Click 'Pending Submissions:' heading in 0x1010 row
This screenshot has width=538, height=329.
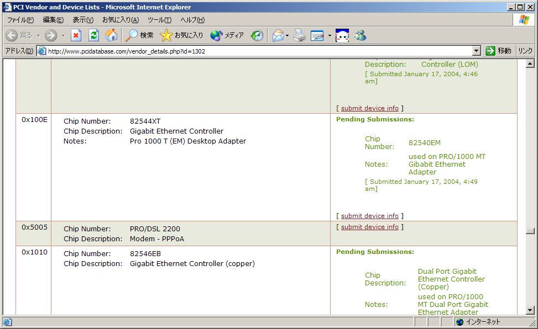[x=375, y=252]
